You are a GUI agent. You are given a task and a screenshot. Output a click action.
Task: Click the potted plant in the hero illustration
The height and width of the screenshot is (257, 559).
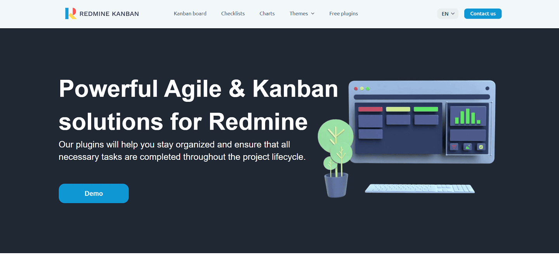pos(335,163)
